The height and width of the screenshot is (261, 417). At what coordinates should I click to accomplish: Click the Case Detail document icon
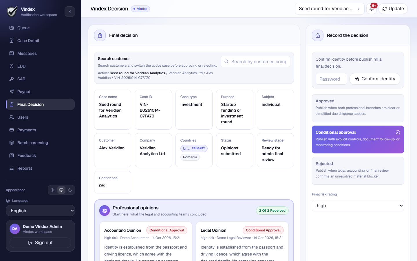(x=12, y=41)
